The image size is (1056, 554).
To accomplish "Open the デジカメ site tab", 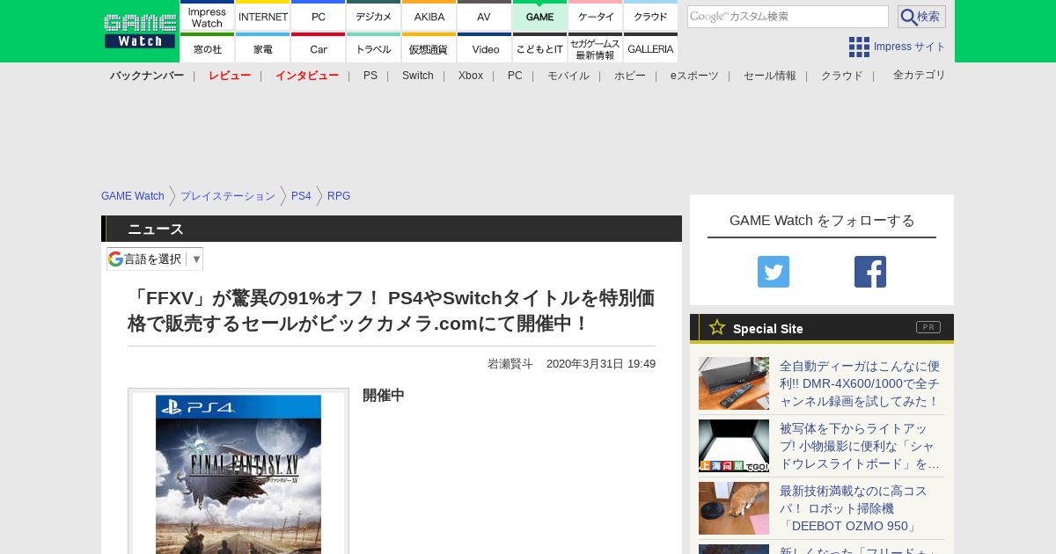I will (x=374, y=16).
